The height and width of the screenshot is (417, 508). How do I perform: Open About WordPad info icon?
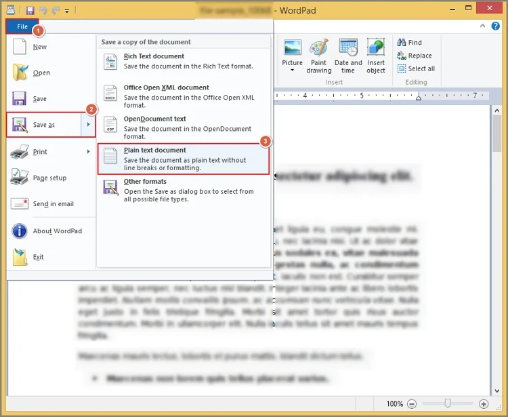(20, 231)
